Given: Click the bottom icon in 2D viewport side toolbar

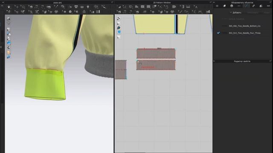Looking at the screenshot, I should point(119,37).
